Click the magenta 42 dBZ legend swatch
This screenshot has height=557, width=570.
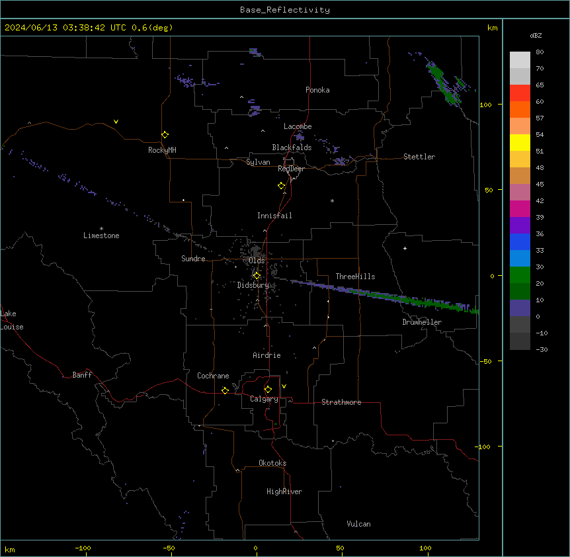click(520, 208)
